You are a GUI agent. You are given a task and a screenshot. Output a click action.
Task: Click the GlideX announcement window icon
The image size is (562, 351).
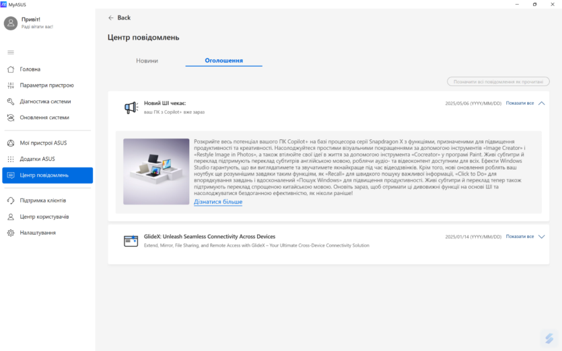tap(131, 241)
